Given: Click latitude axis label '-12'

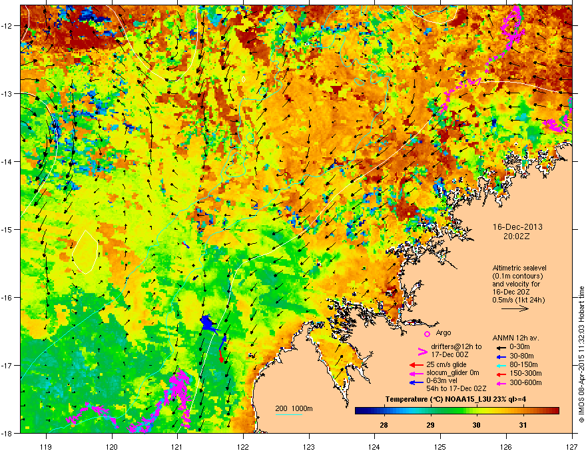Looking at the screenshot, I should coord(7,25).
